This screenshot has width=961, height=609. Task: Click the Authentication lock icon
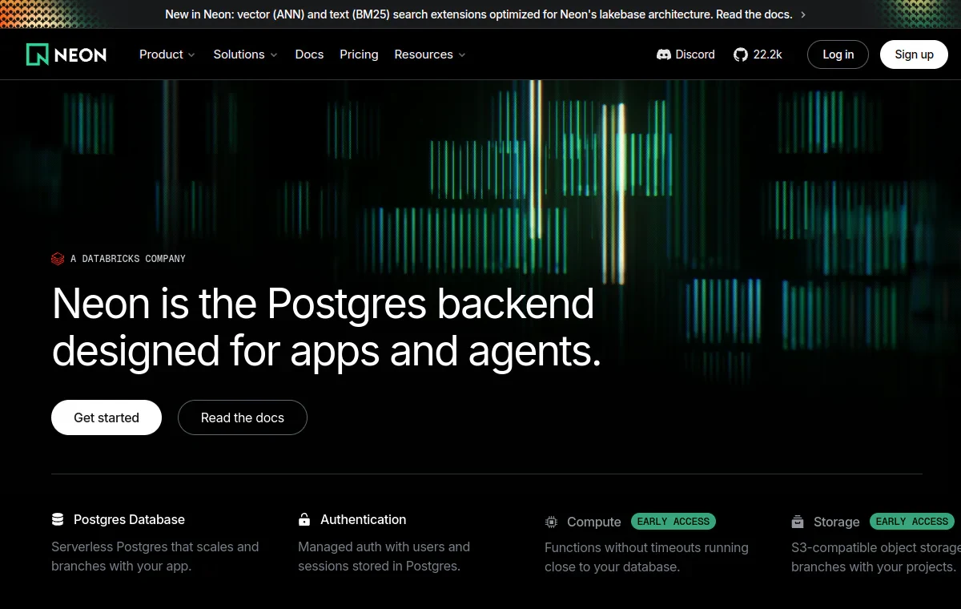304,519
